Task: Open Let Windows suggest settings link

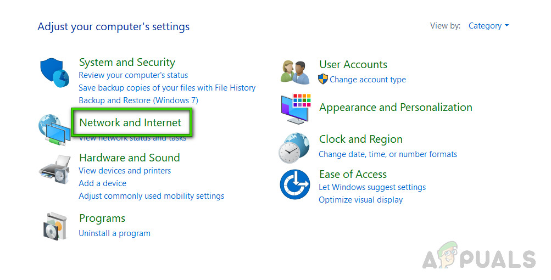Action: pyautogui.click(x=372, y=187)
